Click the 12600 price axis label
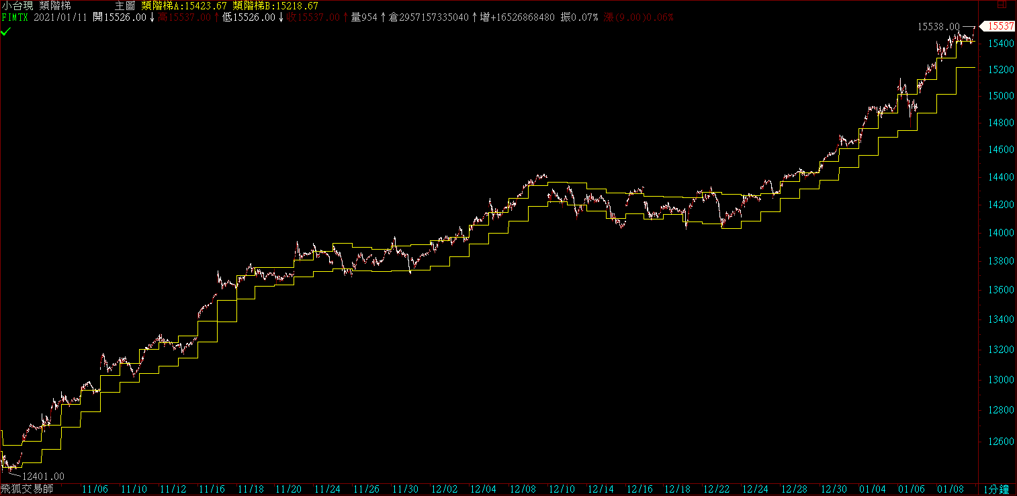Viewport: 1017px width, 496px height. [x=1001, y=442]
